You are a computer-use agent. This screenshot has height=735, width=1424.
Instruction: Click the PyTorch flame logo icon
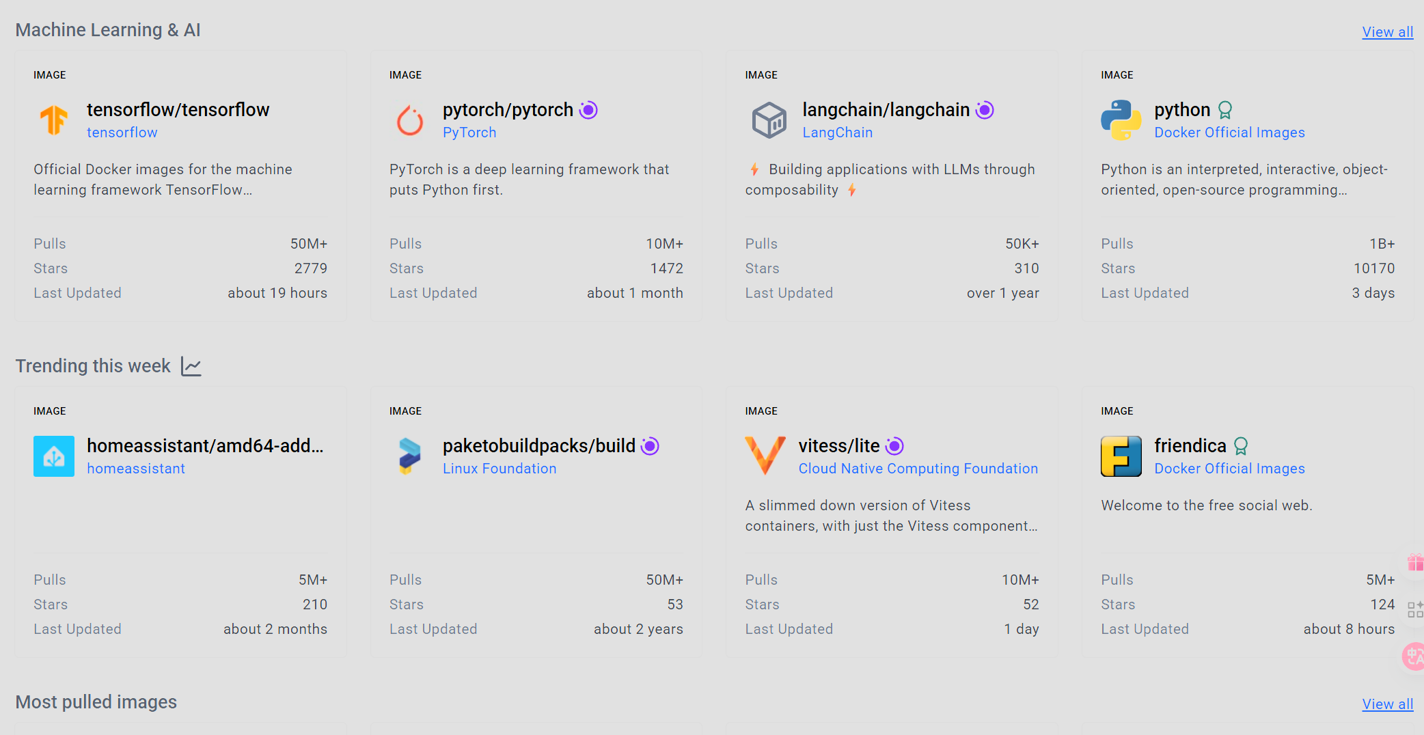410,120
